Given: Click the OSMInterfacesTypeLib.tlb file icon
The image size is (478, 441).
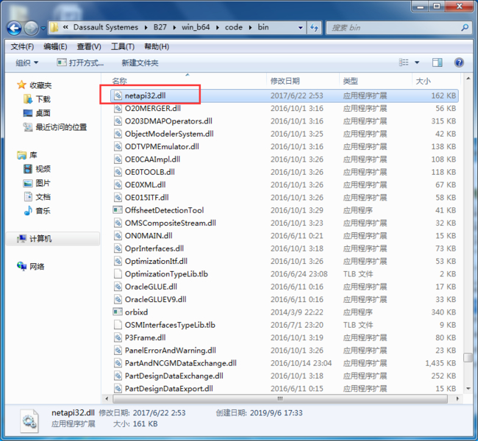Looking at the screenshot, I should pyautogui.click(x=118, y=325).
